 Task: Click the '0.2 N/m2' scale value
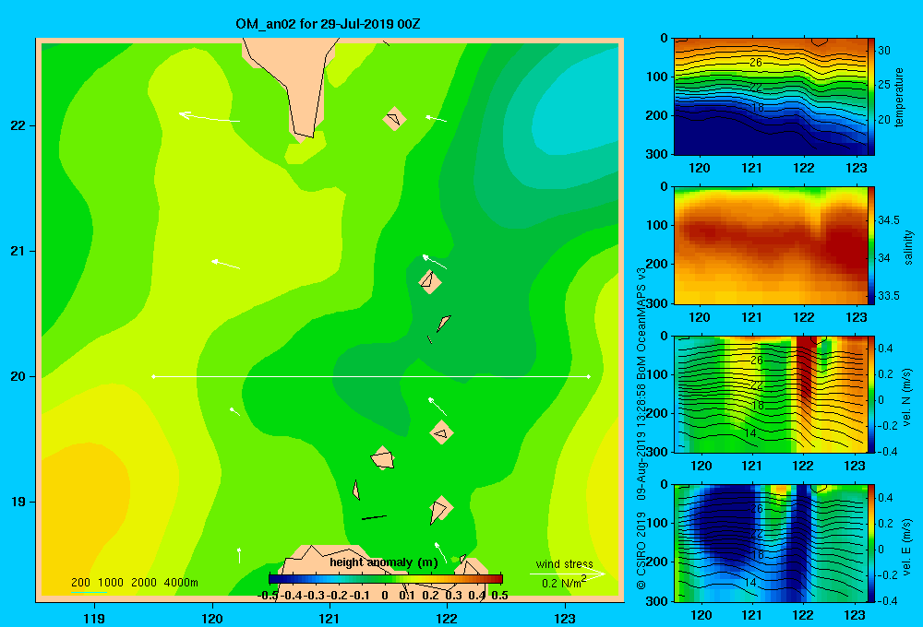pos(564,583)
